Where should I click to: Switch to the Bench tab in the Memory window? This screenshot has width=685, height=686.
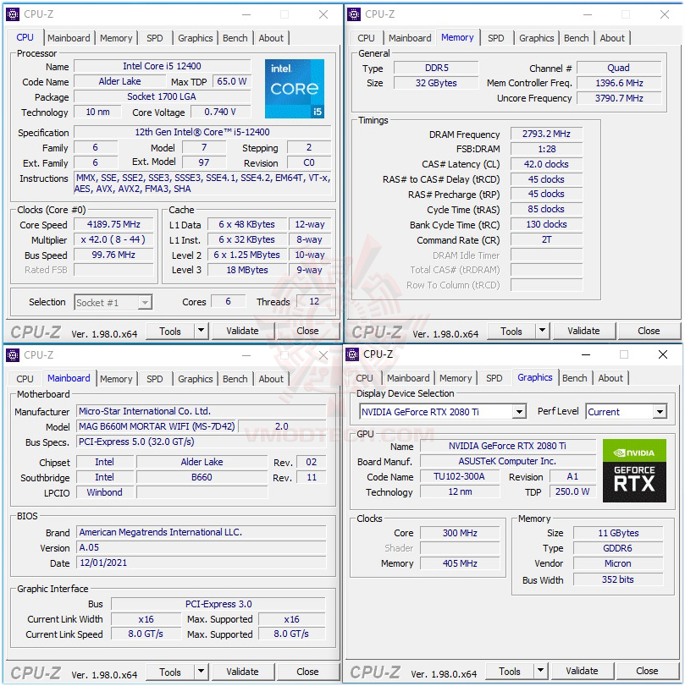(x=576, y=38)
